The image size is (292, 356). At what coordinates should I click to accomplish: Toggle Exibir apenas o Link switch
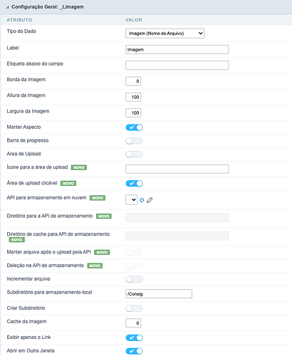135,337
